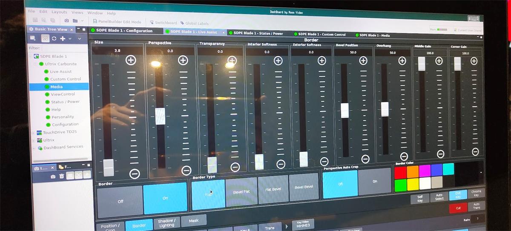The image size is (511, 231).
Task: Click the minus icon for Size
Action: pyautogui.click(x=135, y=174)
